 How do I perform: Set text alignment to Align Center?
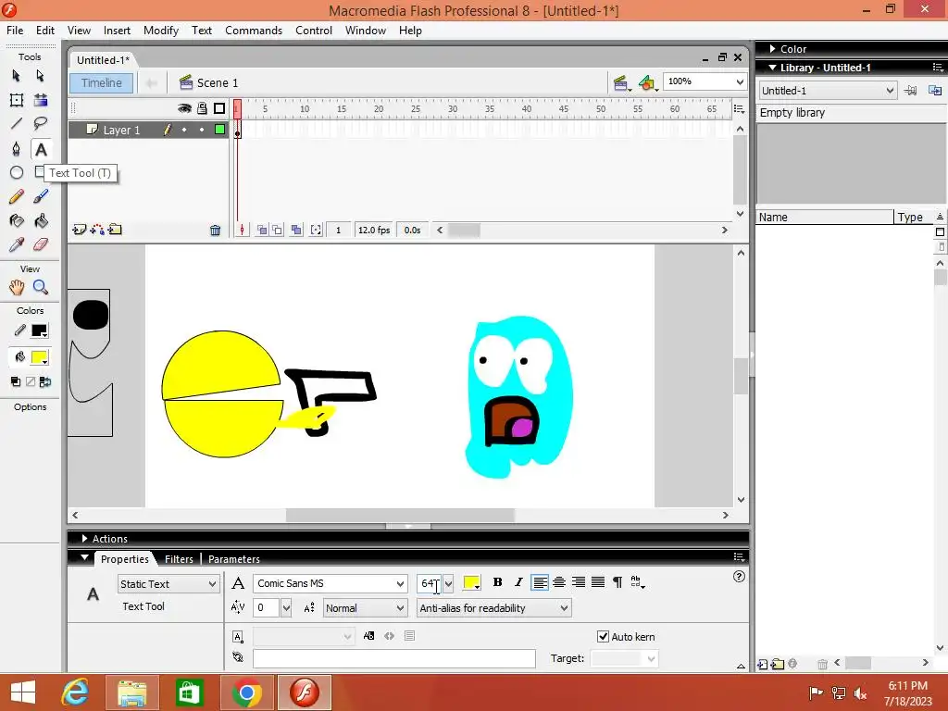coord(559,582)
